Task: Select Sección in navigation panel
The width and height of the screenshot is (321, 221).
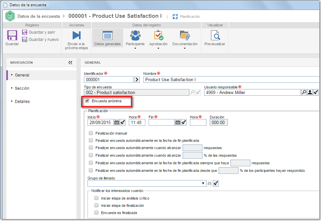Action: click(x=22, y=88)
